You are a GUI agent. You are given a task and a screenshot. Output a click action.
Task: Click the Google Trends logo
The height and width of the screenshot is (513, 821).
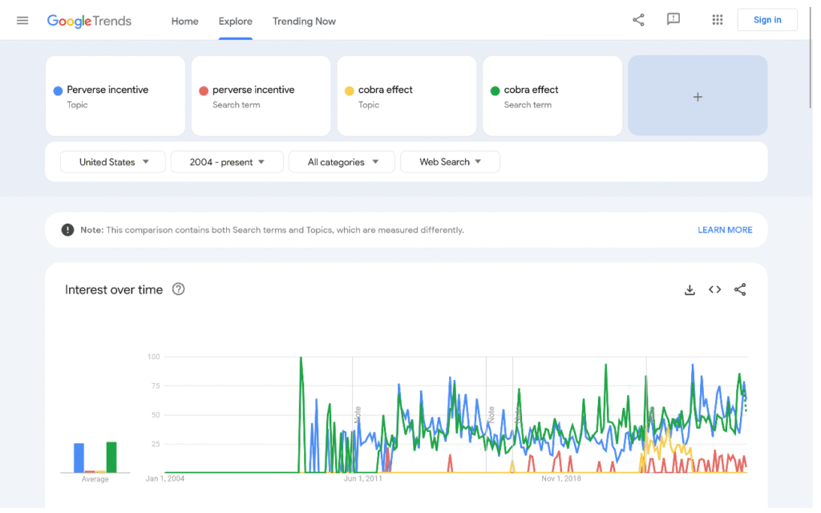89,21
